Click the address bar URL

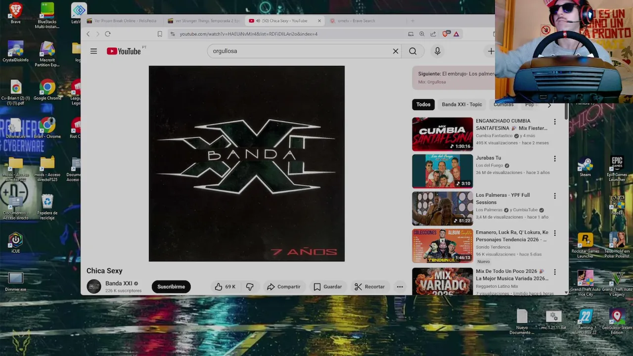(x=248, y=34)
